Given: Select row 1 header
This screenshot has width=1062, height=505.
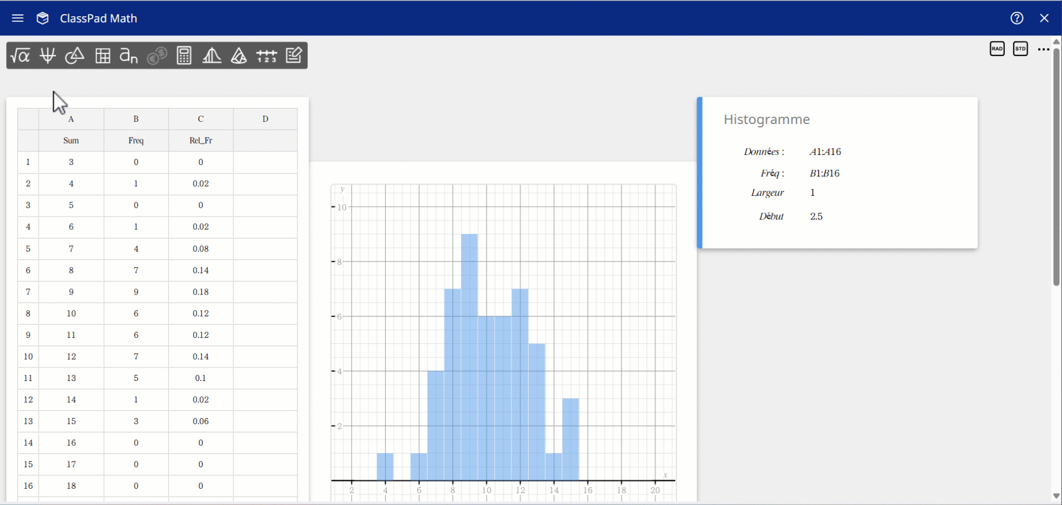Looking at the screenshot, I should [x=28, y=162].
